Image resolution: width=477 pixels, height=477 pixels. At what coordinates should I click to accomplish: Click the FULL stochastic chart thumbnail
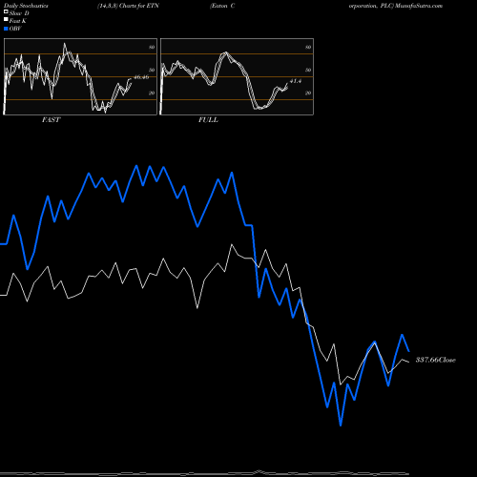(237, 76)
